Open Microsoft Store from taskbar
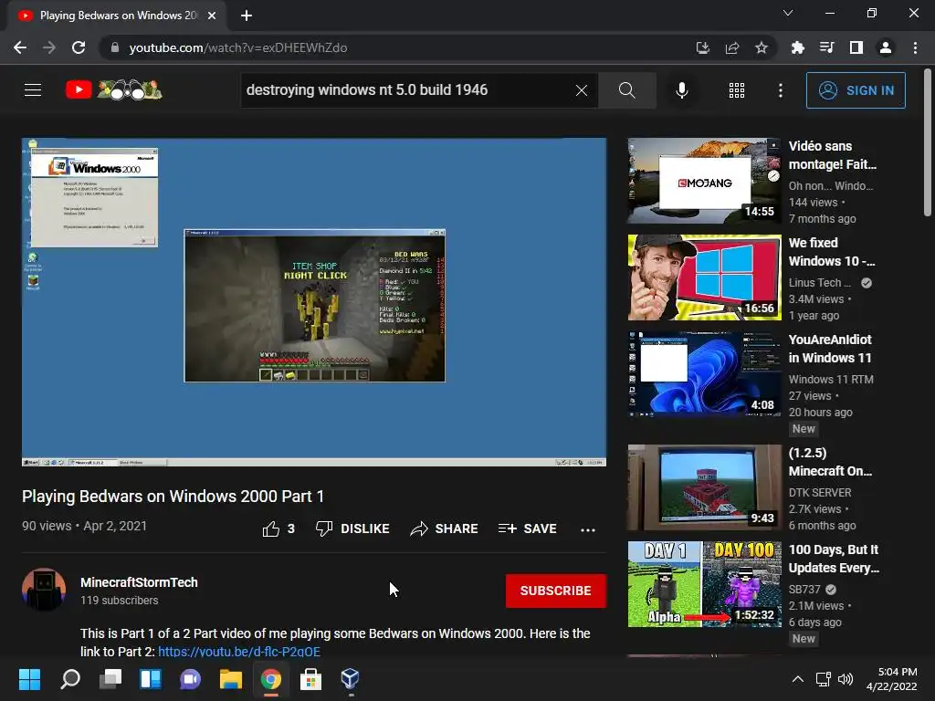Screen dimensions: 935x701 [x=310, y=679]
